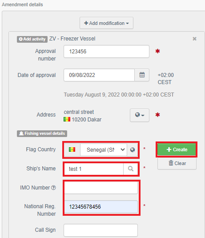Click the Senegal flag beside 10200 Dakar
The width and height of the screenshot is (205, 238).
pyautogui.click(x=67, y=119)
